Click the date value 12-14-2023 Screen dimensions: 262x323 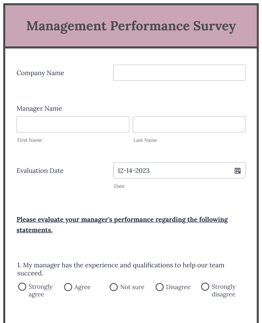pos(134,170)
